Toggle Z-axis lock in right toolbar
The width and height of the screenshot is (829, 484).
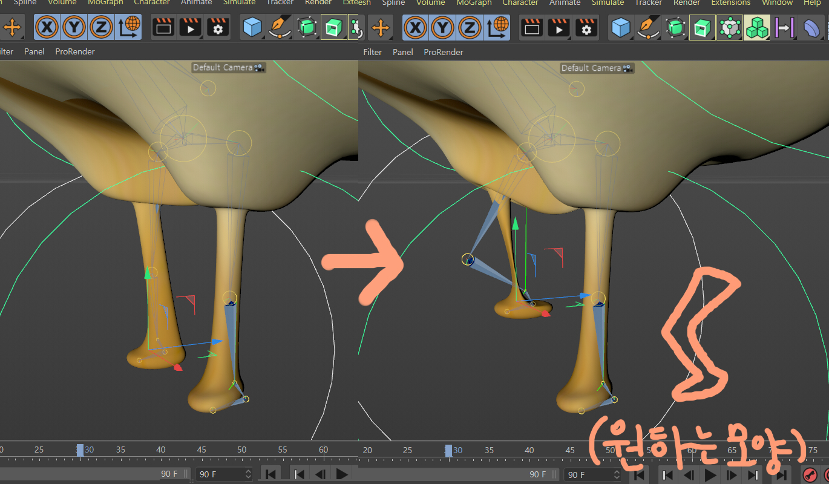click(469, 28)
